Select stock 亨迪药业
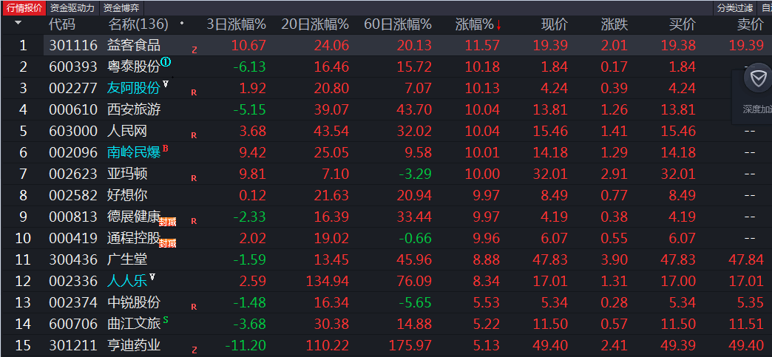 [x=134, y=344]
